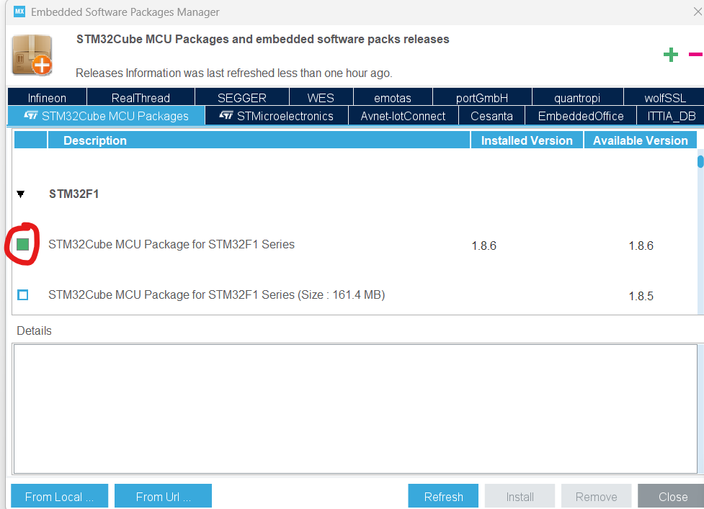Check the STM32F1 1.8.5 package checkbox

click(x=22, y=294)
